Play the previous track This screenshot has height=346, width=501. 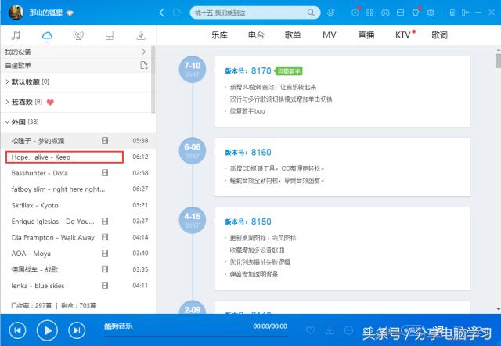(17, 330)
